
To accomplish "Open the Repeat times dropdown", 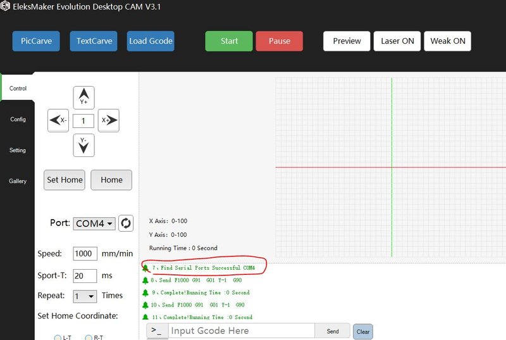I will click(x=85, y=296).
